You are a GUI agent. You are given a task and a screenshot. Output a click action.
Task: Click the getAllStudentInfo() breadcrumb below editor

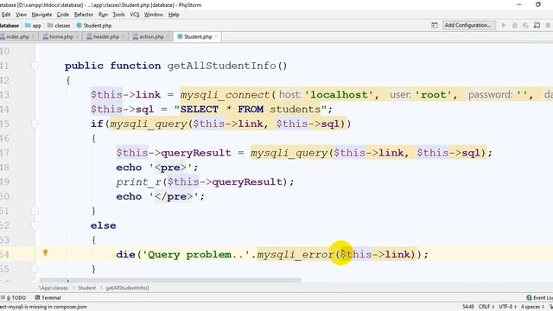(x=127, y=288)
